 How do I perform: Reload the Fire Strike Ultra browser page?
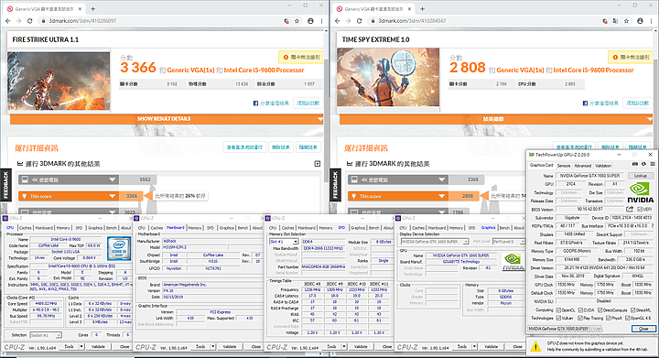click(30, 20)
